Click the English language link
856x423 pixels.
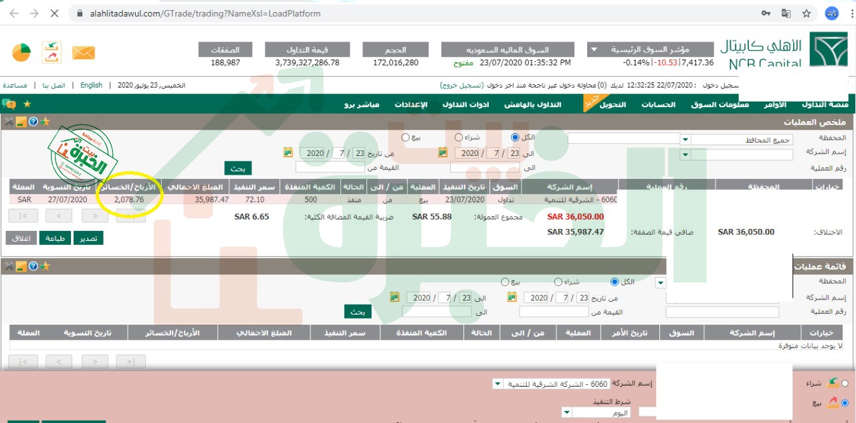point(91,86)
